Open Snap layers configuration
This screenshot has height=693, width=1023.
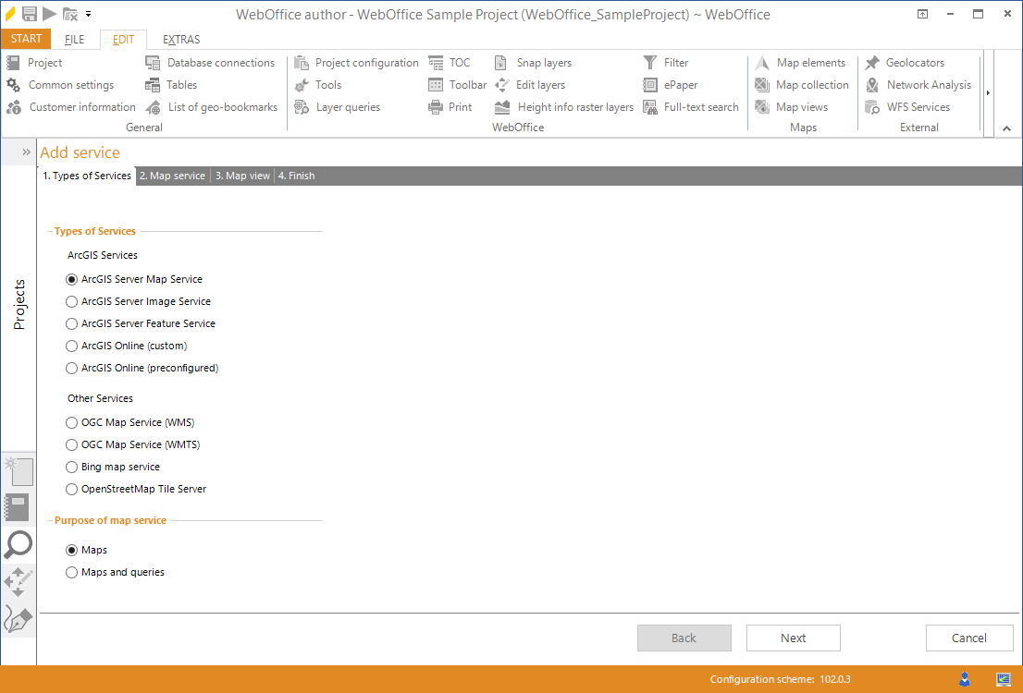(543, 63)
